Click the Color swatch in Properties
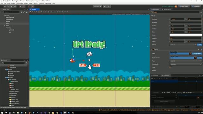203x114 pixels. pos(186,35)
